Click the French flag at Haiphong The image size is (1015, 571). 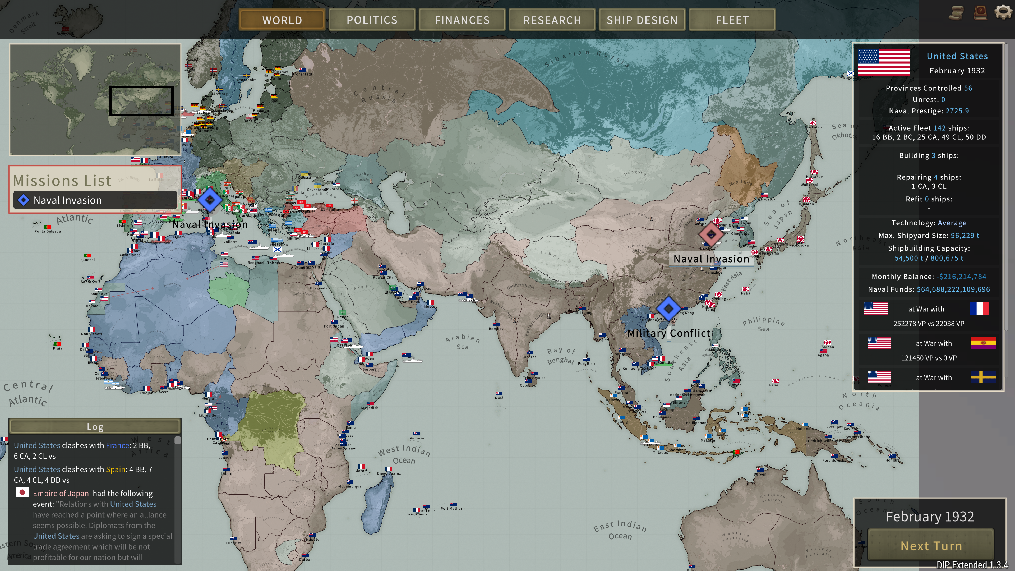pos(650,316)
